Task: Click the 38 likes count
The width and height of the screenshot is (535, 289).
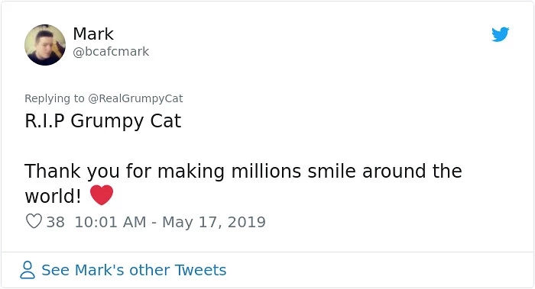Action: click(x=55, y=223)
